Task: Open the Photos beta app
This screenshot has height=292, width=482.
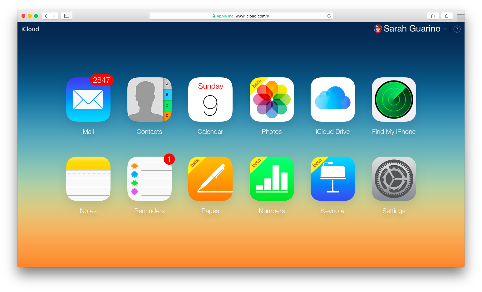Action: [272, 100]
